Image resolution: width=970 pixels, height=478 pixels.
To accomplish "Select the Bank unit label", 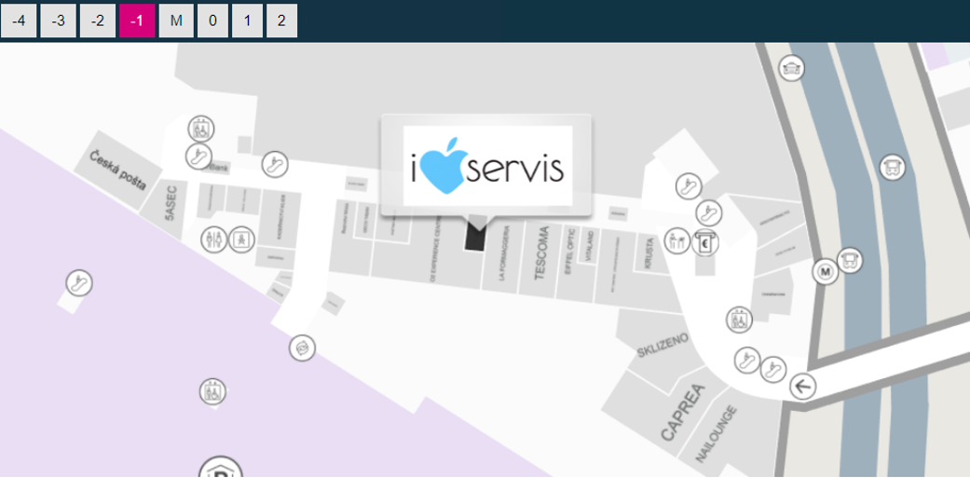I will [x=218, y=168].
